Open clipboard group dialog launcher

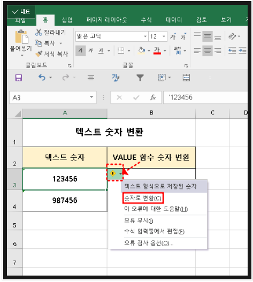click(x=70, y=66)
